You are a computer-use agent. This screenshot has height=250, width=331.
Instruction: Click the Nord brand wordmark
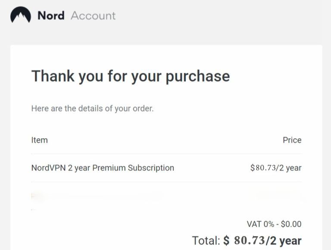[51, 16]
